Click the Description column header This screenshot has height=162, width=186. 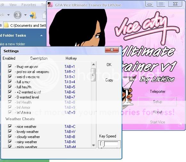click(x=39, y=58)
